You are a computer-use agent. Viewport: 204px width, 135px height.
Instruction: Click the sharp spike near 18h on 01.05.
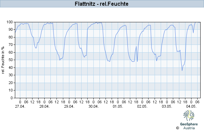point(136,47)
